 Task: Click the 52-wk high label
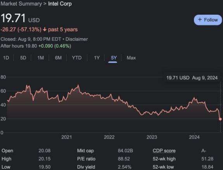(164, 159)
